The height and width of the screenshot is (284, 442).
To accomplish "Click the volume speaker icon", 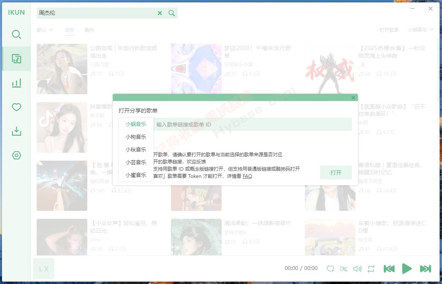I will pos(357,269).
